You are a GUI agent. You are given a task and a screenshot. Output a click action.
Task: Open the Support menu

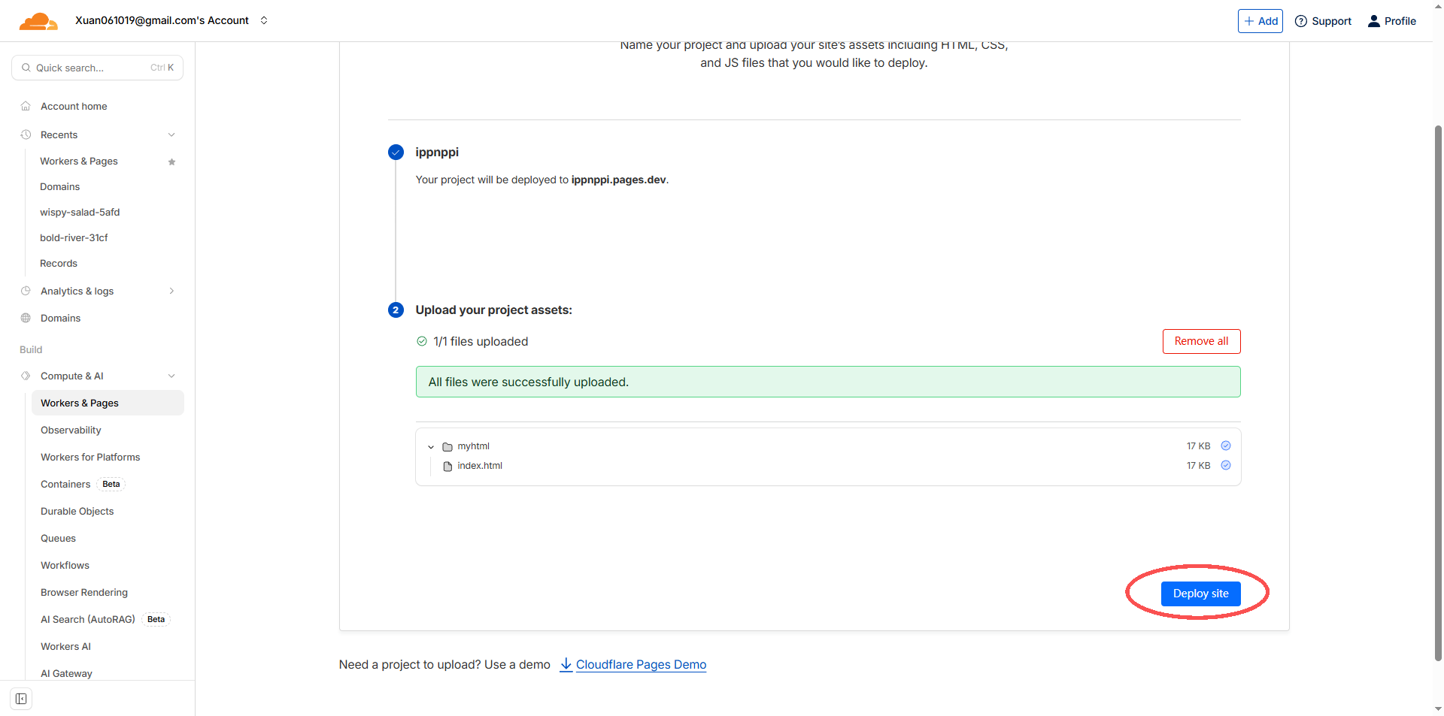1323,21
